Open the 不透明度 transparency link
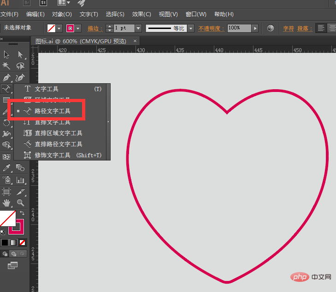The image size is (336, 292). tap(211, 29)
